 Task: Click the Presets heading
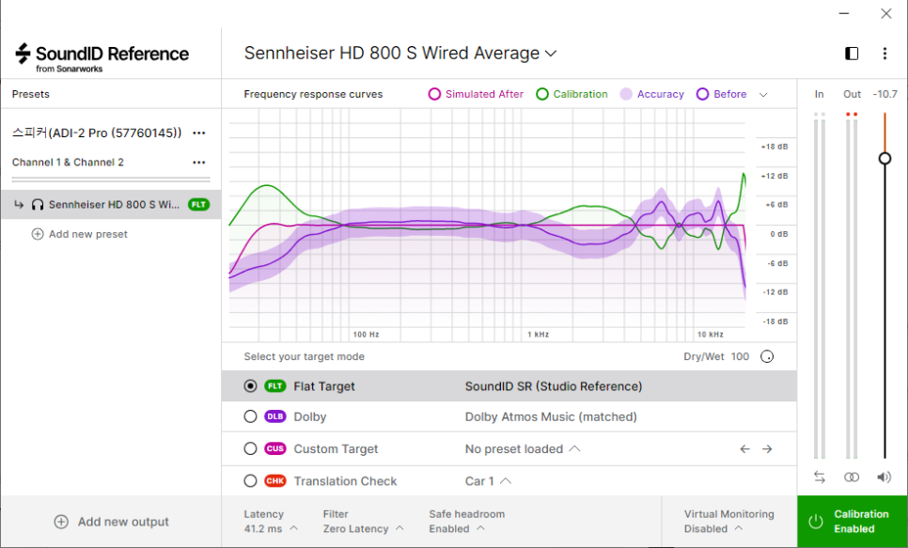point(31,94)
